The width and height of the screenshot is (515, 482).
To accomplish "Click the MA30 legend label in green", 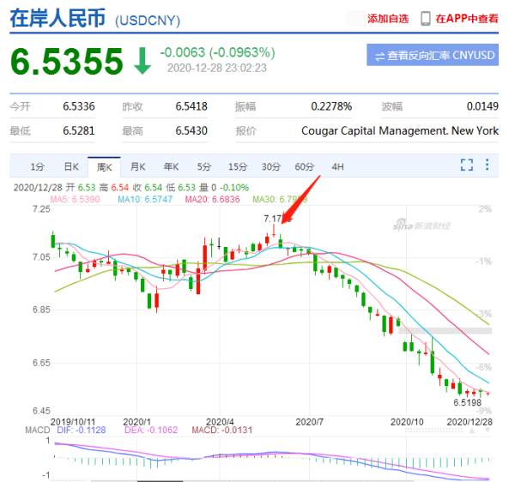I will tap(280, 199).
